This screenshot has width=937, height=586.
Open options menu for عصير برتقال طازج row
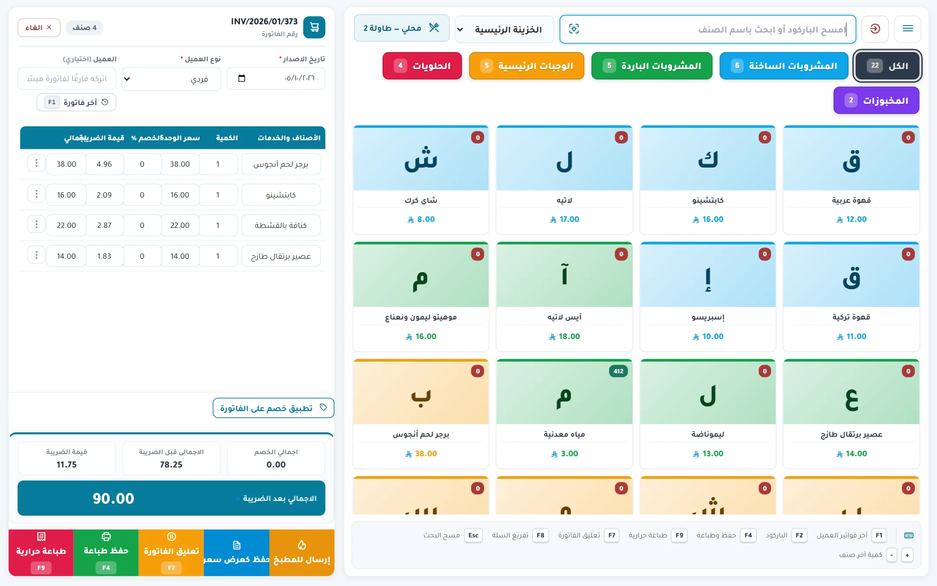(36, 255)
